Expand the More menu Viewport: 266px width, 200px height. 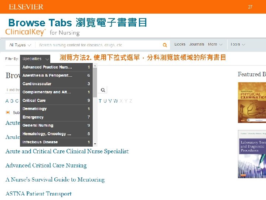point(215,44)
